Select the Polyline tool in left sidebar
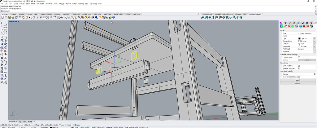Viewport: 317px width, 128px height. coord(2,27)
